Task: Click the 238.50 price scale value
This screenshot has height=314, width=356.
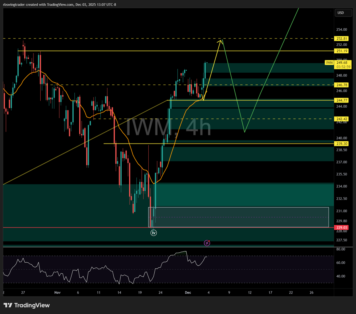Action: (x=341, y=150)
